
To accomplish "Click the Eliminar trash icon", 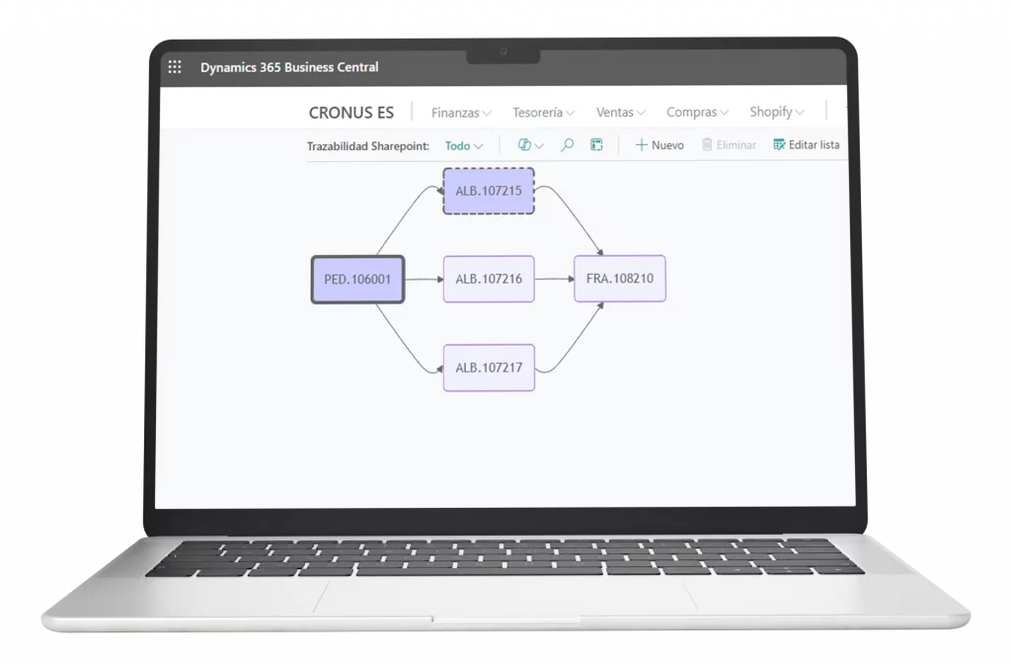I will [x=707, y=145].
